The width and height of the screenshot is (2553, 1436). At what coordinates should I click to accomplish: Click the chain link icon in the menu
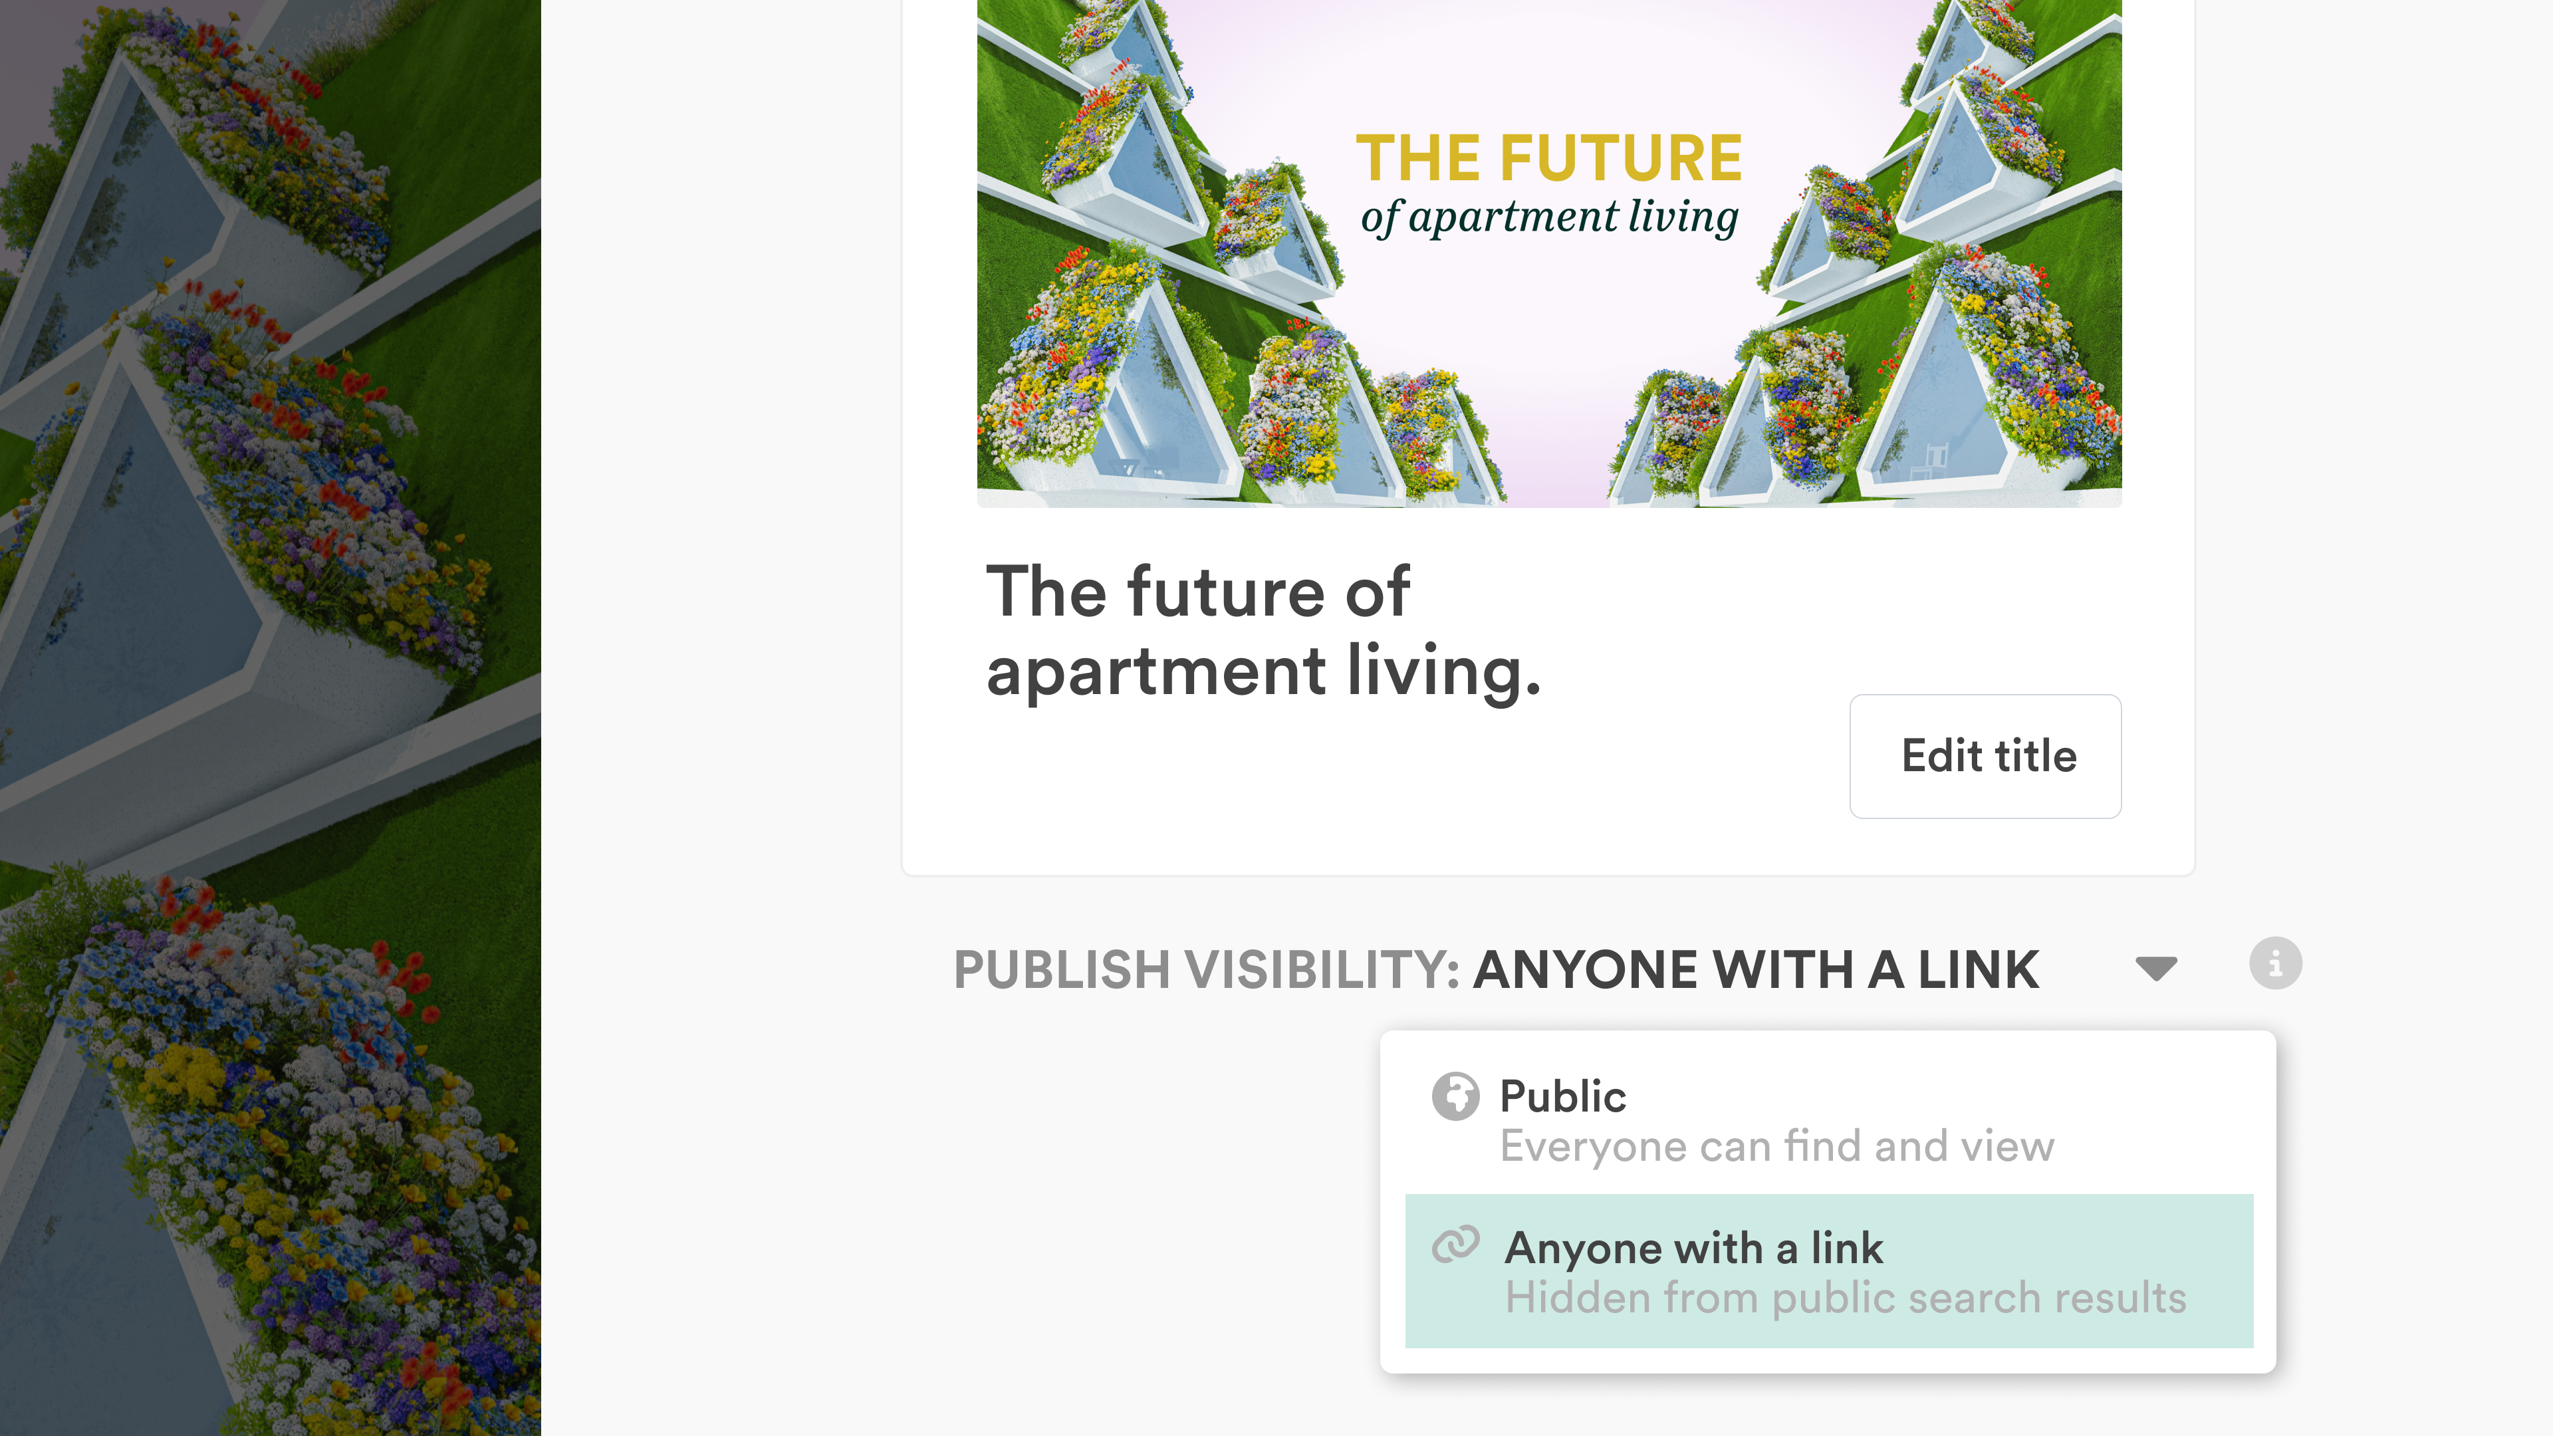click(x=1455, y=1245)
